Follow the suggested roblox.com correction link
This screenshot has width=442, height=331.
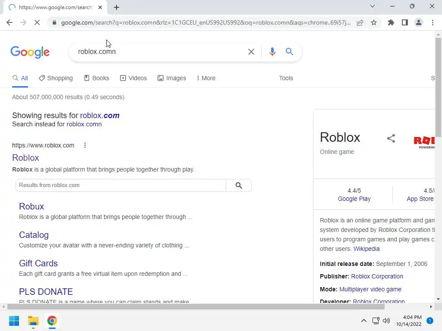100,116
